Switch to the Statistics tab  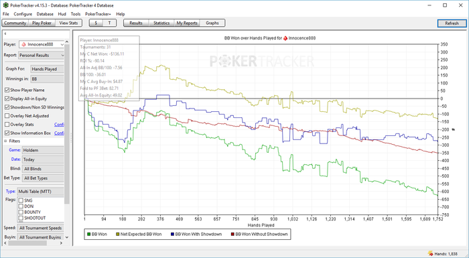(x=161, y=23)
